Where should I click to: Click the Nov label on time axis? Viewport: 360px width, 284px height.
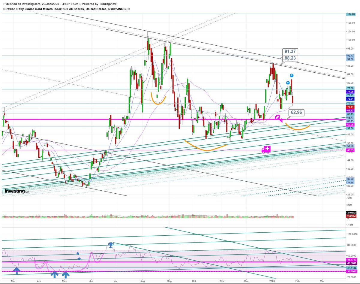[222, 282]
